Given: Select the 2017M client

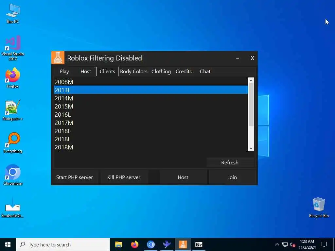Looking at the screenshot, I should (151, 123).
